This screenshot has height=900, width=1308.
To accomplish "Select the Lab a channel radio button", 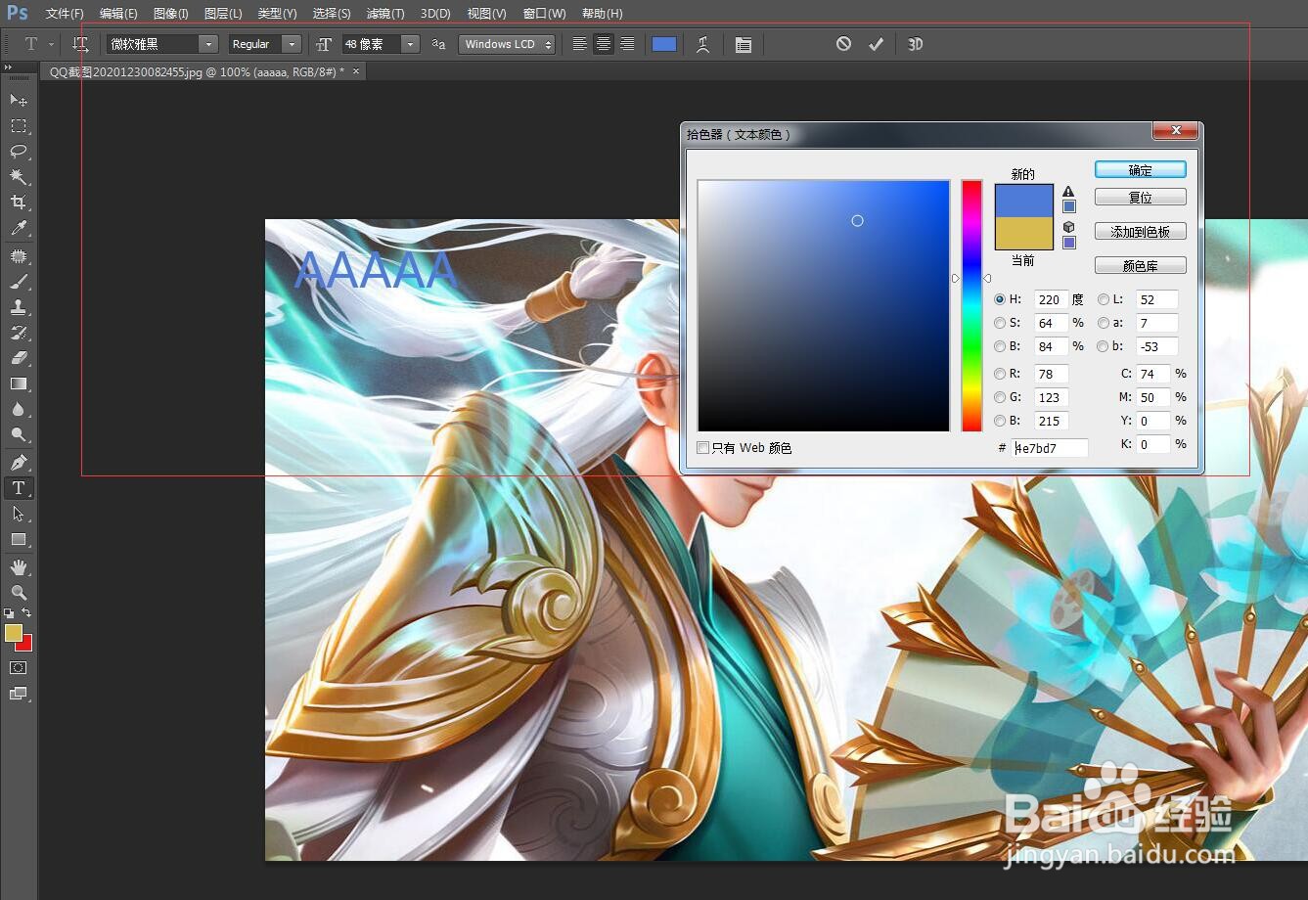I will pyautogui.click(x=1104, y=323).
